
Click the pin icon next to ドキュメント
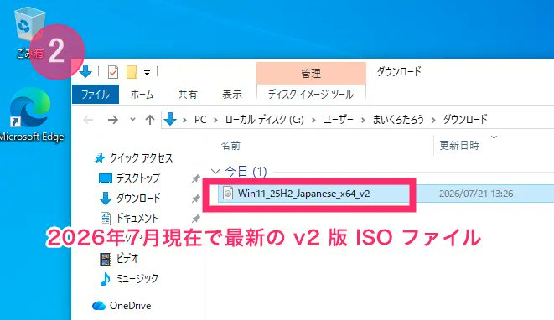tap(196, 219)
